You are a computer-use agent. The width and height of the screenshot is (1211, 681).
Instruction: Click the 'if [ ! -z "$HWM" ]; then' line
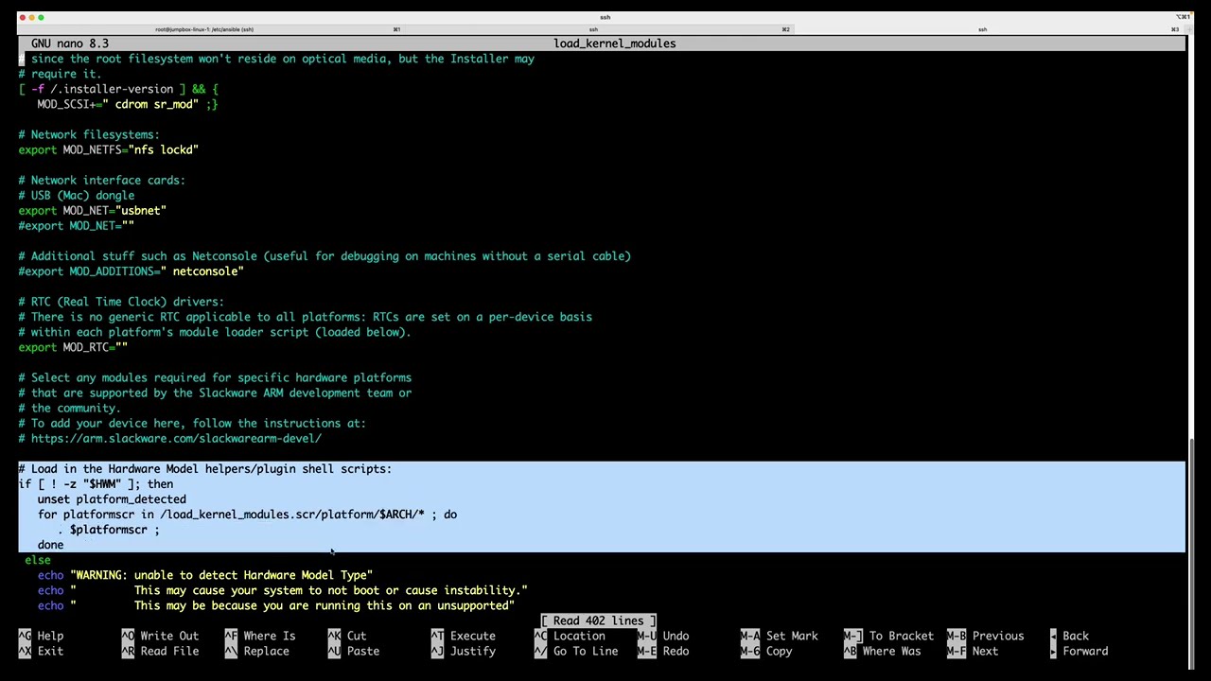(96, 484)
